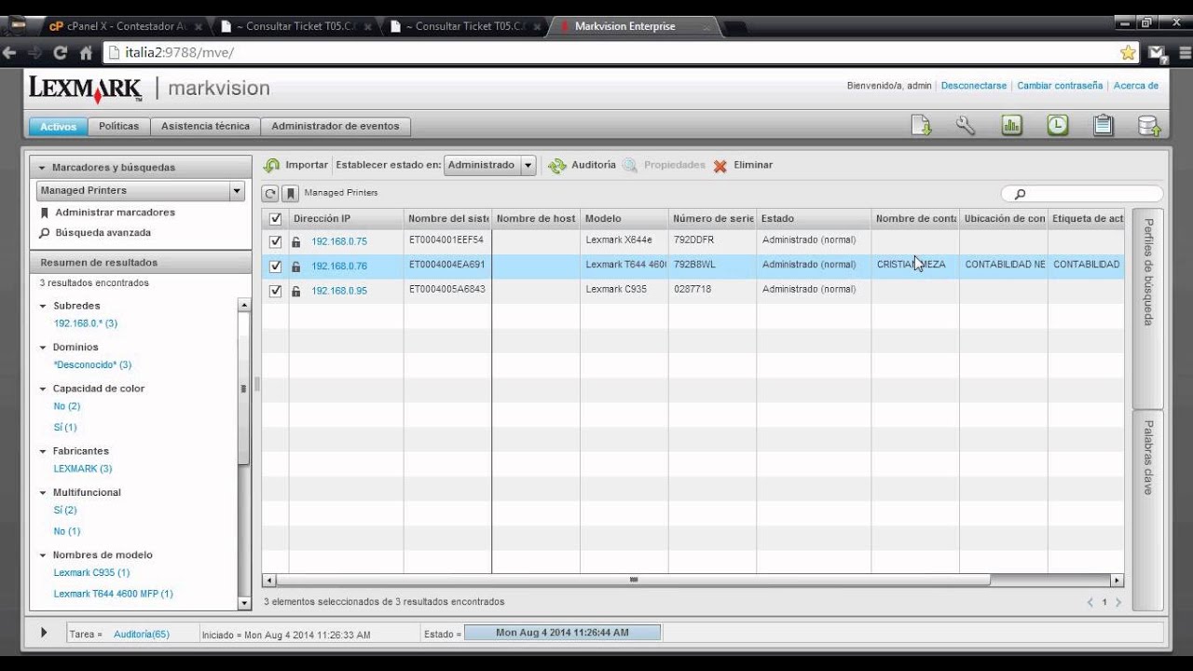The width and height of the screenshot is (1193, 671).
Task: Click the search magnifier in results search box
Action: [x=1020, y=194]
